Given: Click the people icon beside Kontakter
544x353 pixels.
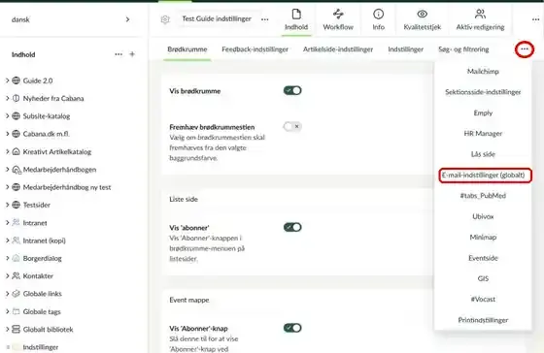Looking at the screenshot, I should 16,275.
